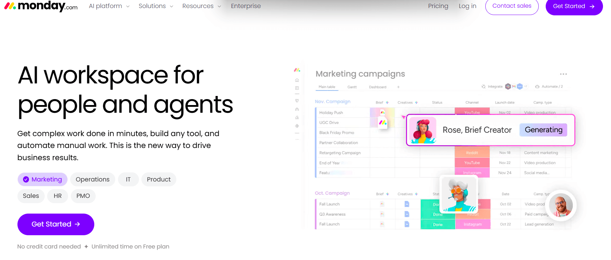Expand the AI platform menu

(109, 6)
